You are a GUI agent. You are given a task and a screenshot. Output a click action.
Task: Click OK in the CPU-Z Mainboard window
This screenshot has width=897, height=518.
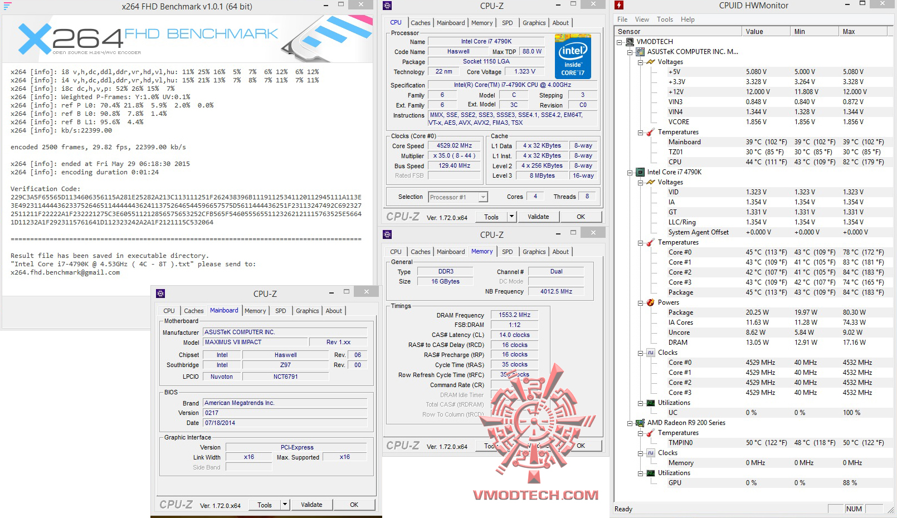(354, 505)
